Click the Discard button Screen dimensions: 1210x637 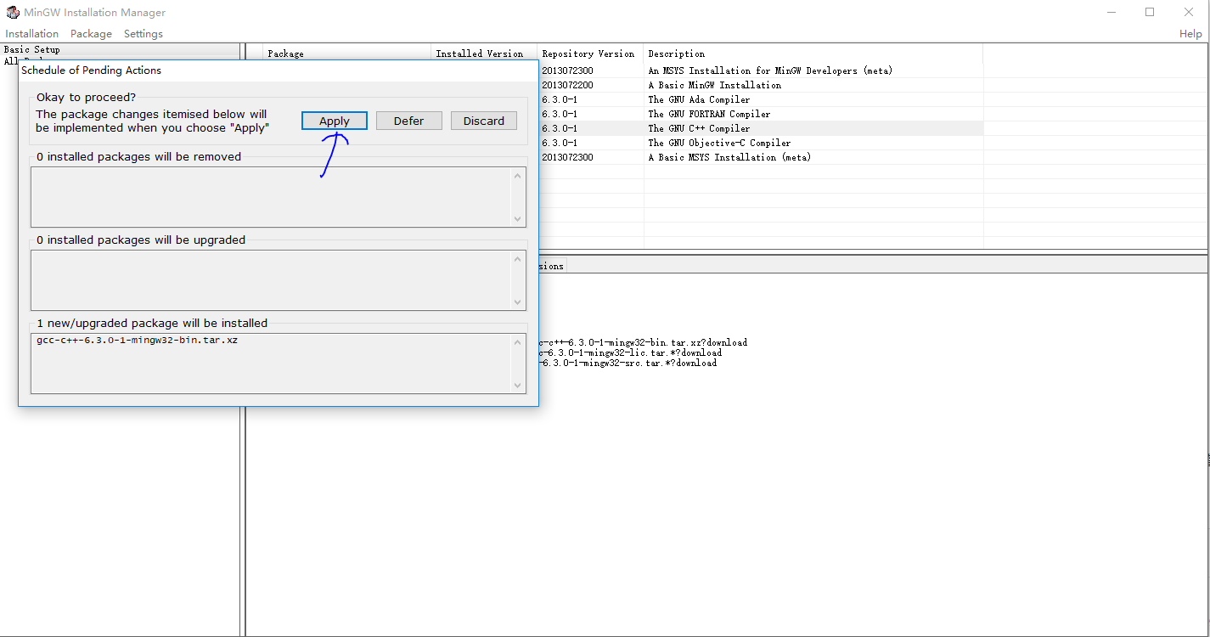(x=484, y=121)
